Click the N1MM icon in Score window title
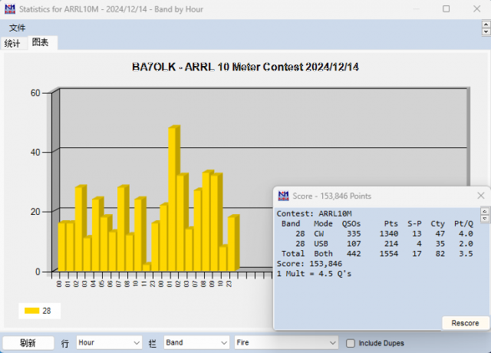 [x=283, y=196]
